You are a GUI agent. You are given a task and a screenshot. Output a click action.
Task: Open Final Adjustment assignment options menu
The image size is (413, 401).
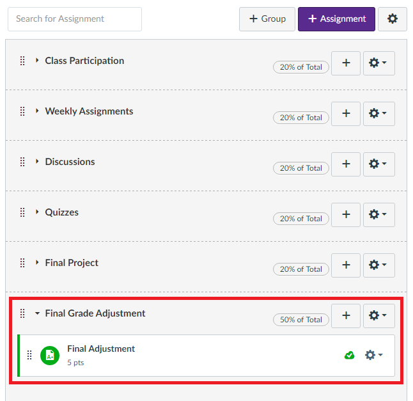pos(373,355)
